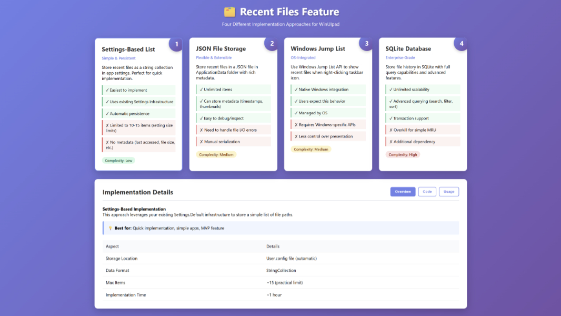This screenshot has width=561, height=316.
Task: Click the Storage Location table row
Action: click(x=280, y=259)
